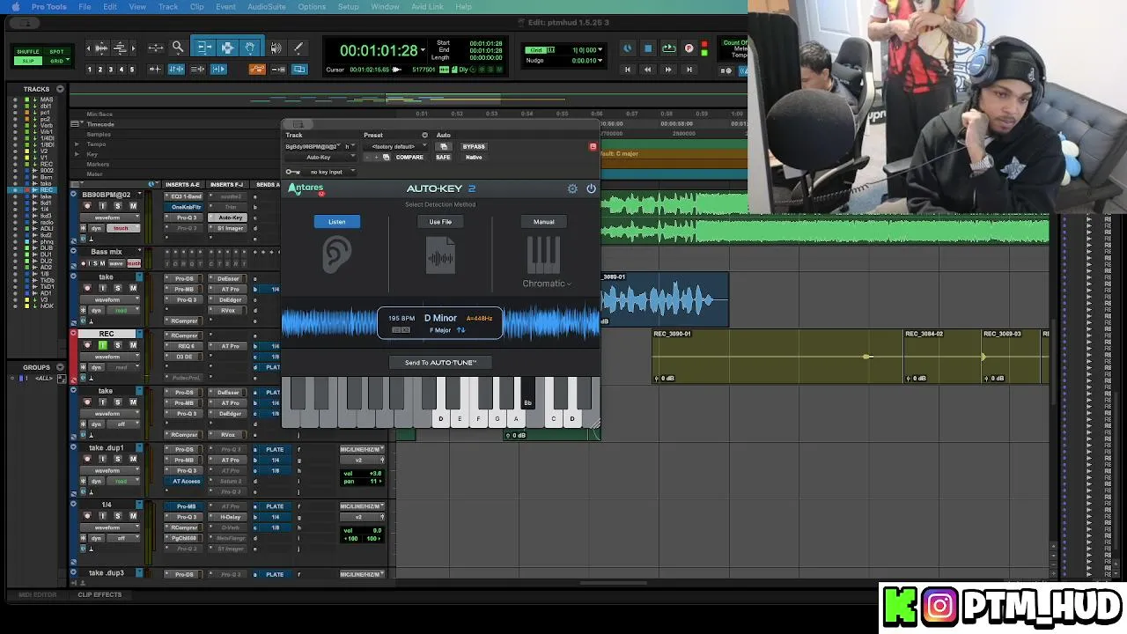Select the Zoomer magnifier tool
This screenshot has height=634, width=1127.
[x=177, y=48]
